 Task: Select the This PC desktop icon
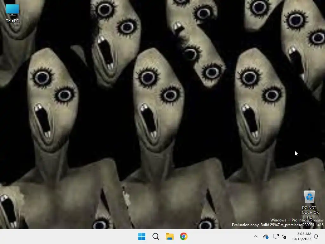pyautogui.click(x=12, y=10)
